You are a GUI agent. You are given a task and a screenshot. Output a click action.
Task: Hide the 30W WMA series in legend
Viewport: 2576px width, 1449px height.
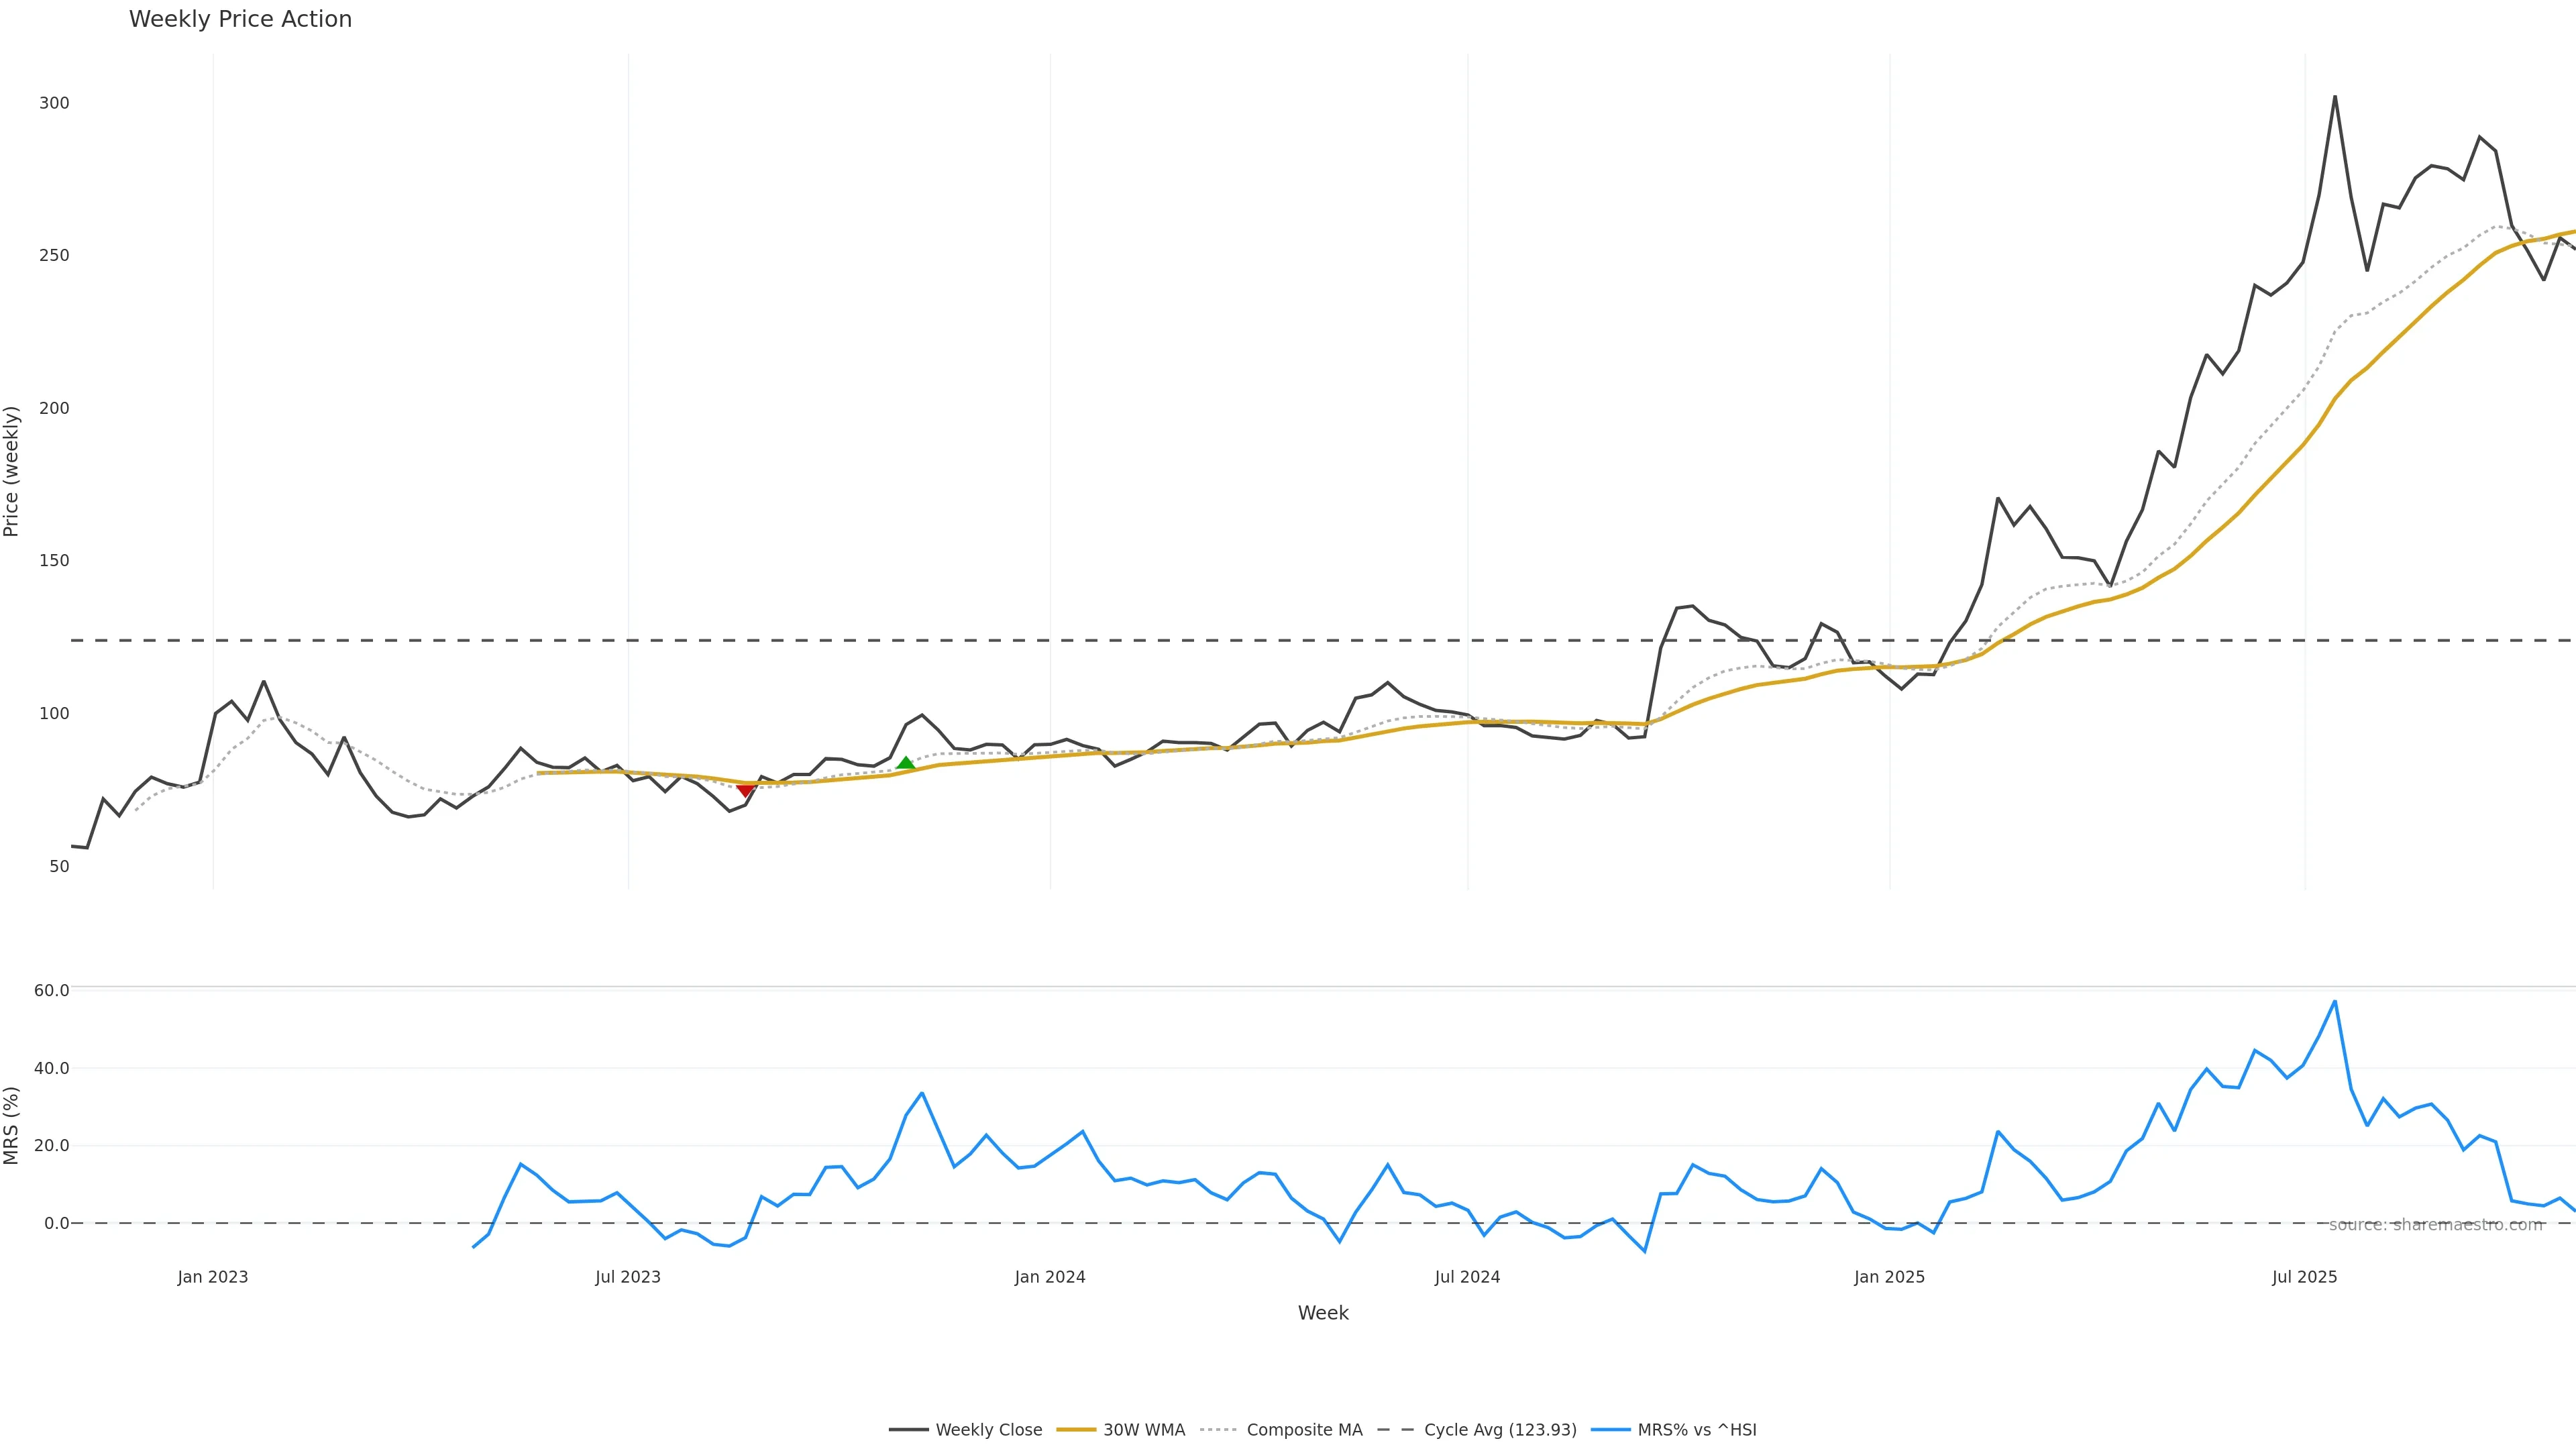coord(1121,1430)
